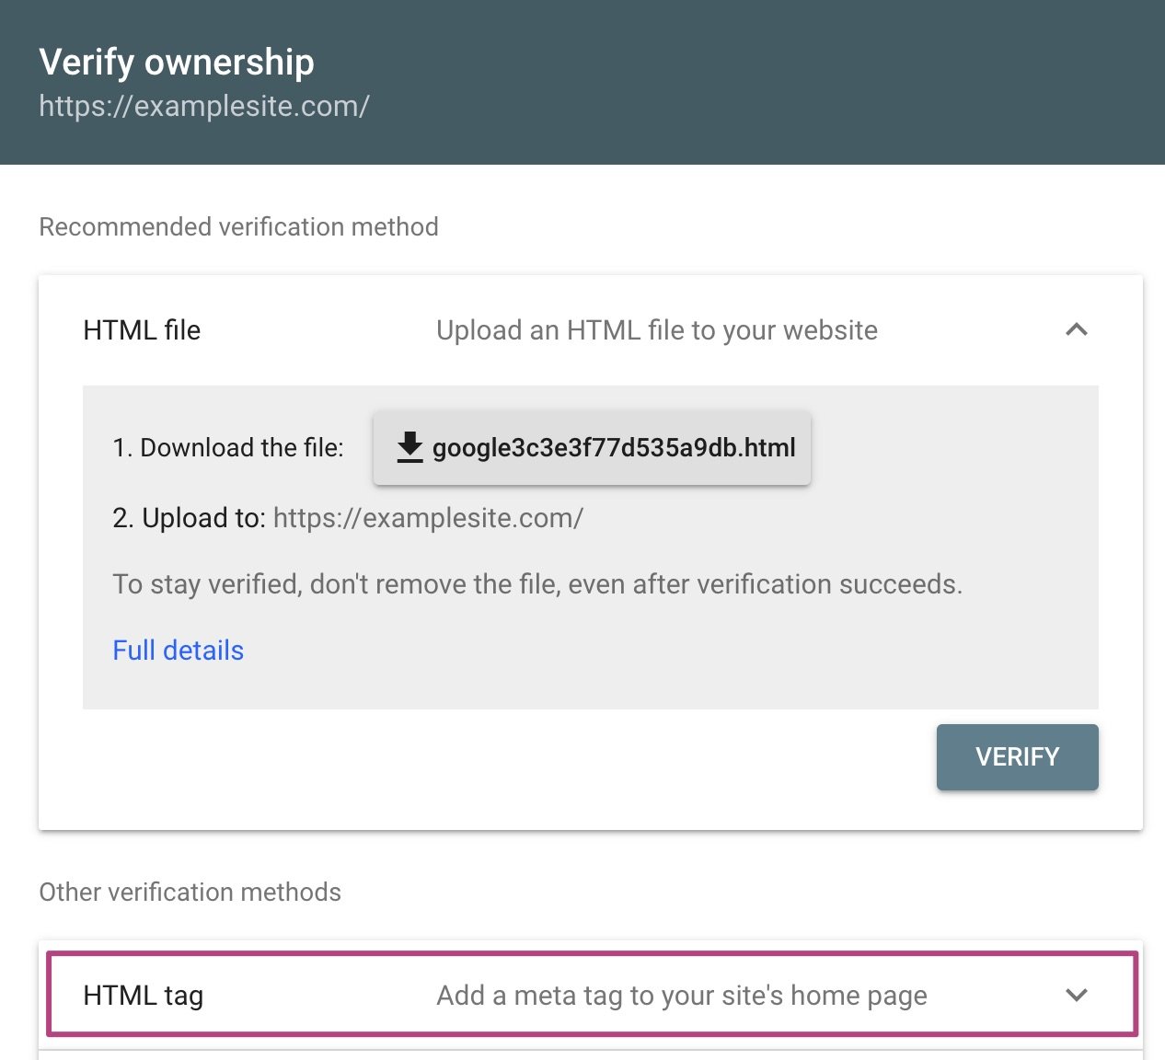1165x1060 pixels.
Task: Download the google3c3e3f77d535a9db.html file name
Action: 614,448
